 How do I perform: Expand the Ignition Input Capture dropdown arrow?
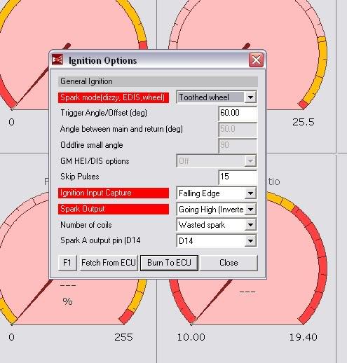click(250, 193)
